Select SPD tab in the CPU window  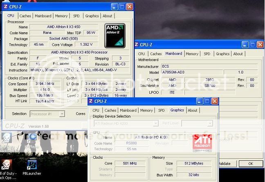[x=76, y=16]
